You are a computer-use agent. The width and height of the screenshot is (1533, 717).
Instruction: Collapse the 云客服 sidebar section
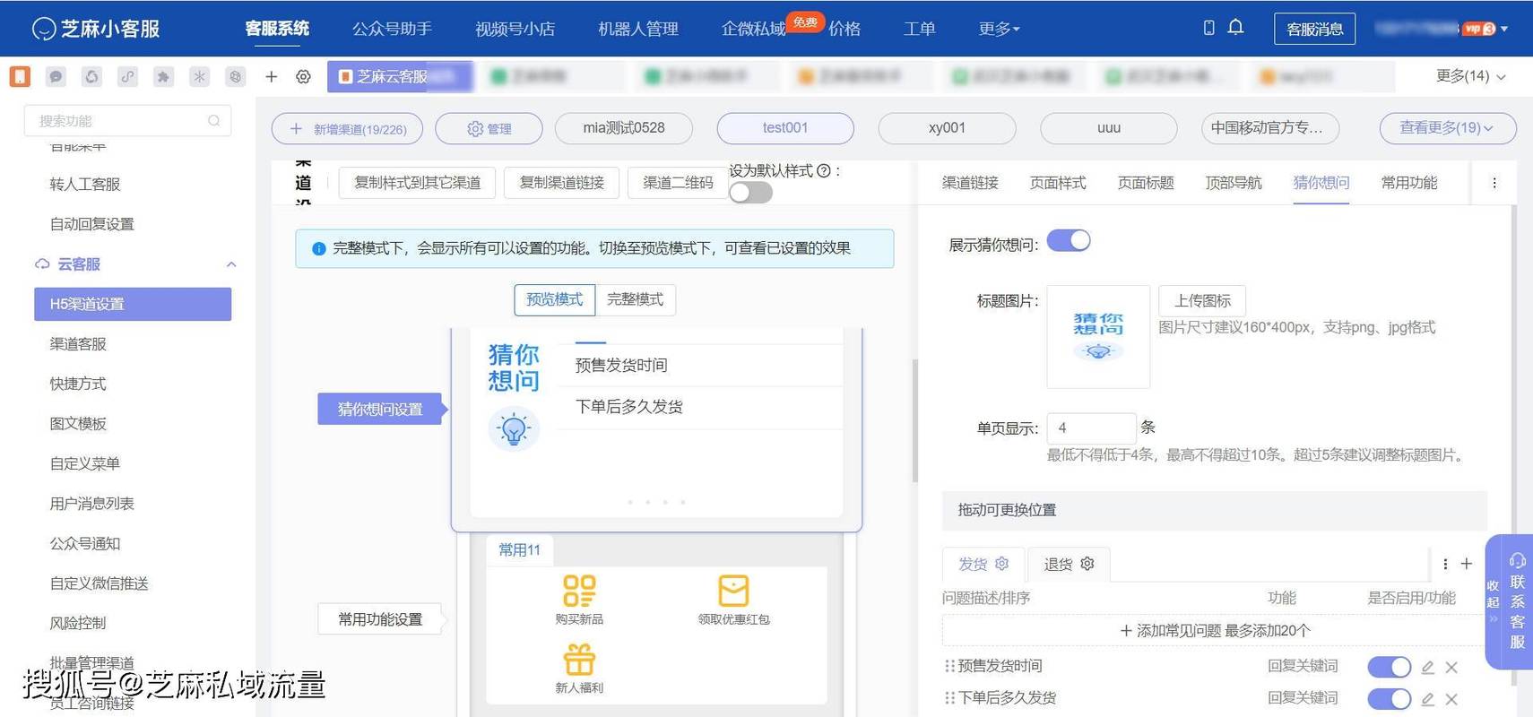(x=231, y=264)
